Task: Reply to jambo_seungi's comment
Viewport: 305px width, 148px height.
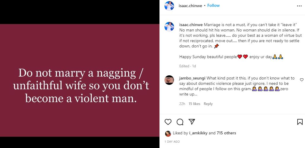Action: click(x=208, y=104)
